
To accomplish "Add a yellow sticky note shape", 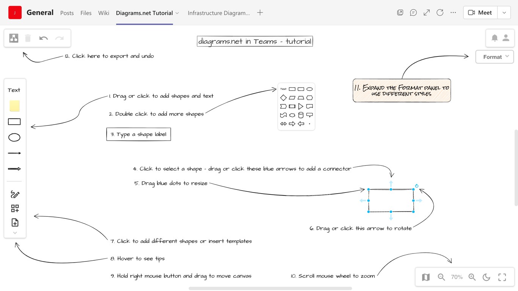I will (14, 106).
